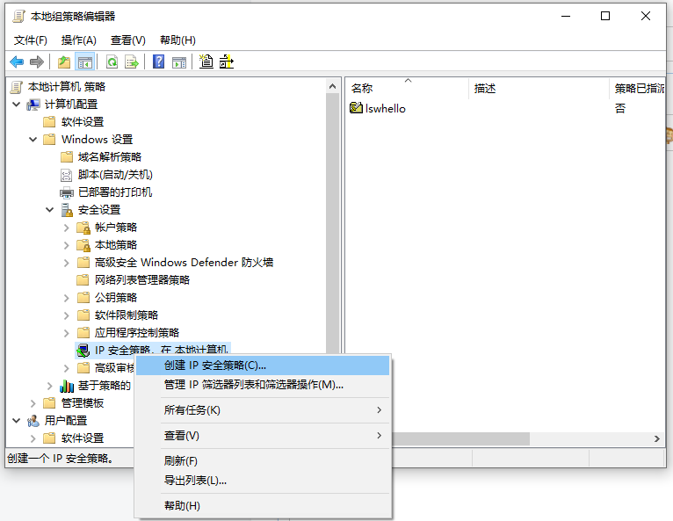Open the 查看(V) menu in menu bar
The image size is (673, 521).
[x=128, y=40]
